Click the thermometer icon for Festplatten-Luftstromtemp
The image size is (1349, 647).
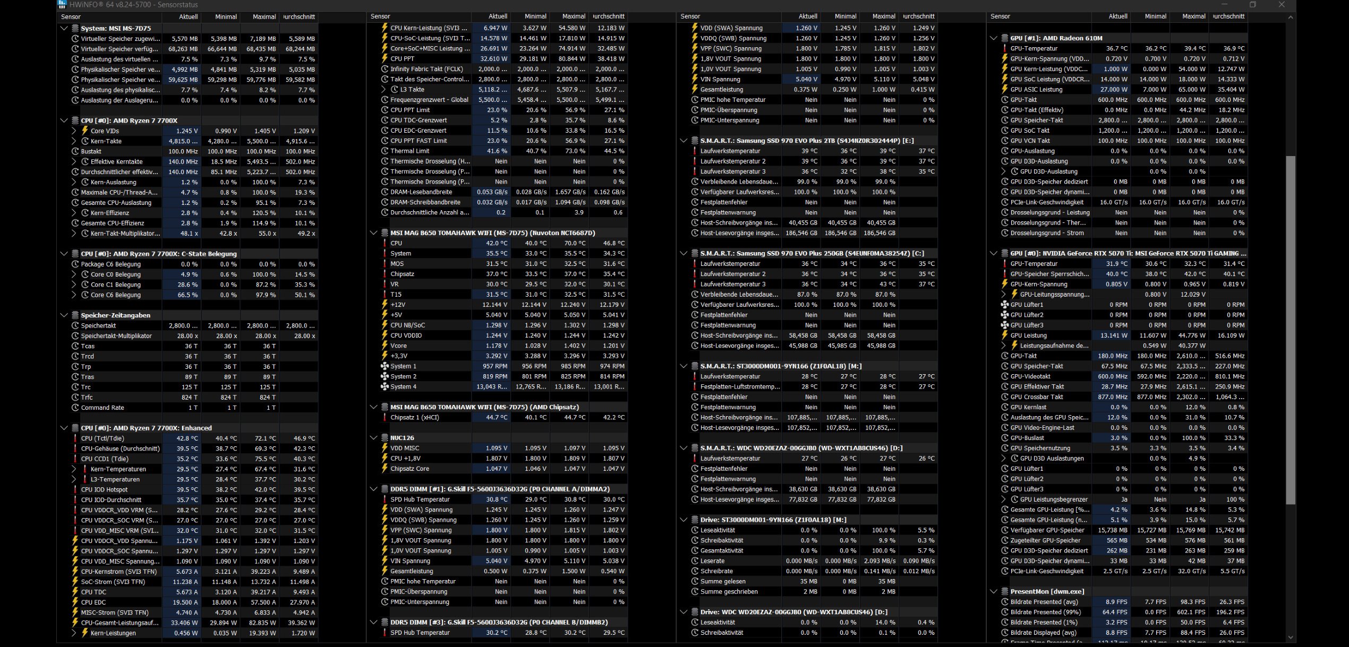coord(695,386)
